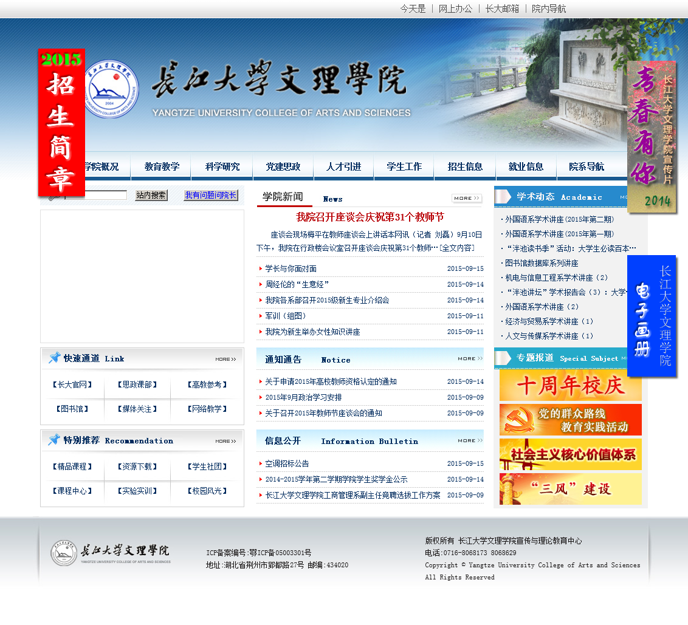Click MORE in the 通知通告 Notice header
The height and width of the screenshot is (625, 688).
(470, 358)
